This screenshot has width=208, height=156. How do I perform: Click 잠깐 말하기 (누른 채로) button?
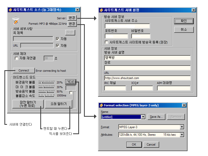(28, 104)
